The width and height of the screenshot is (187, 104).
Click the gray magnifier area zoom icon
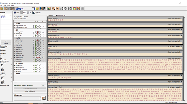pyautogui.click(x=61, y=8)
